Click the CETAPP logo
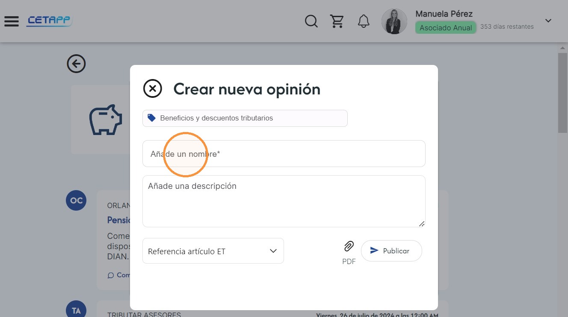568x317 pixels. [x=50, y=21]
